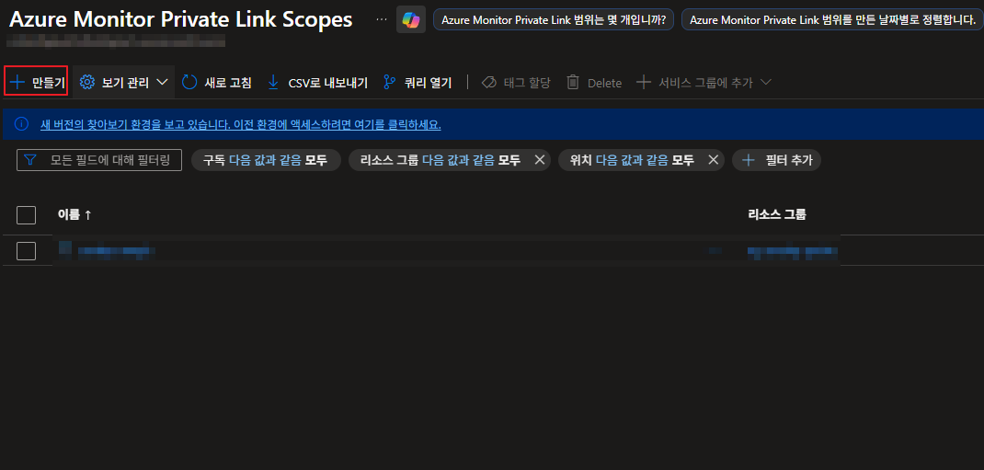This screenshot has height=470, width=984.
Task: Remove the 위치 filter with its X
Action: 713,160
